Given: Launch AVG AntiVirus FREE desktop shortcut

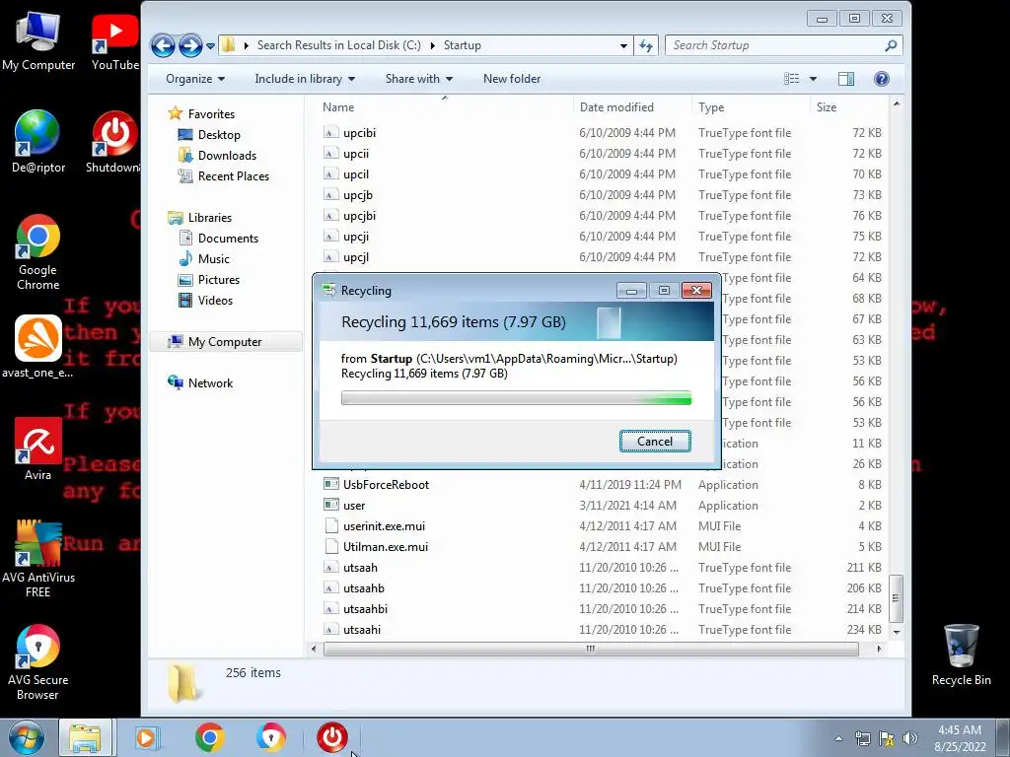Looking at the screenshot, I should (x=38, y=559).
